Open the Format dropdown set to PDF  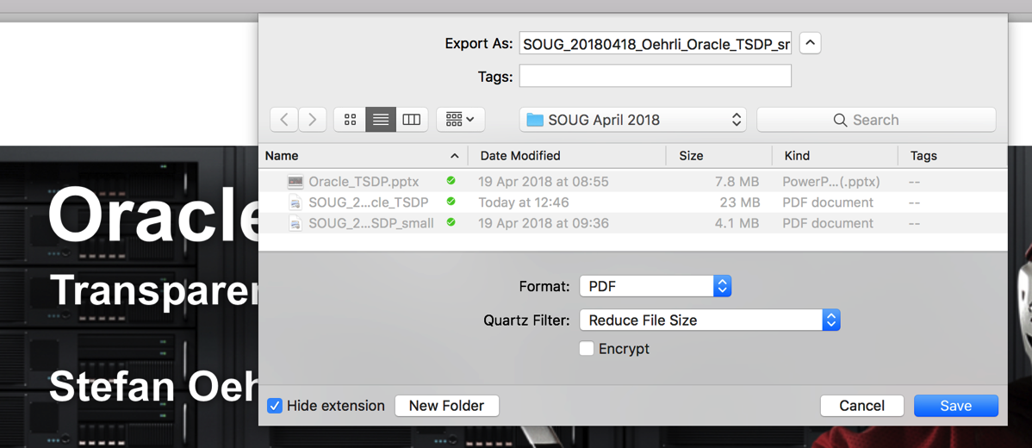click(x=655, y=286)
